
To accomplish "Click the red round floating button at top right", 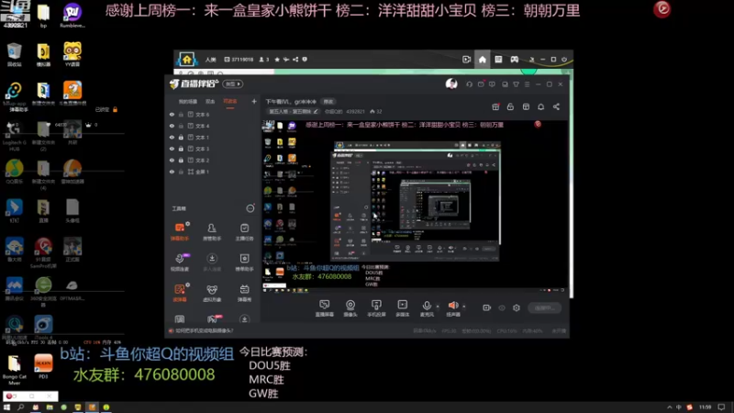I will tap(662, 9).
